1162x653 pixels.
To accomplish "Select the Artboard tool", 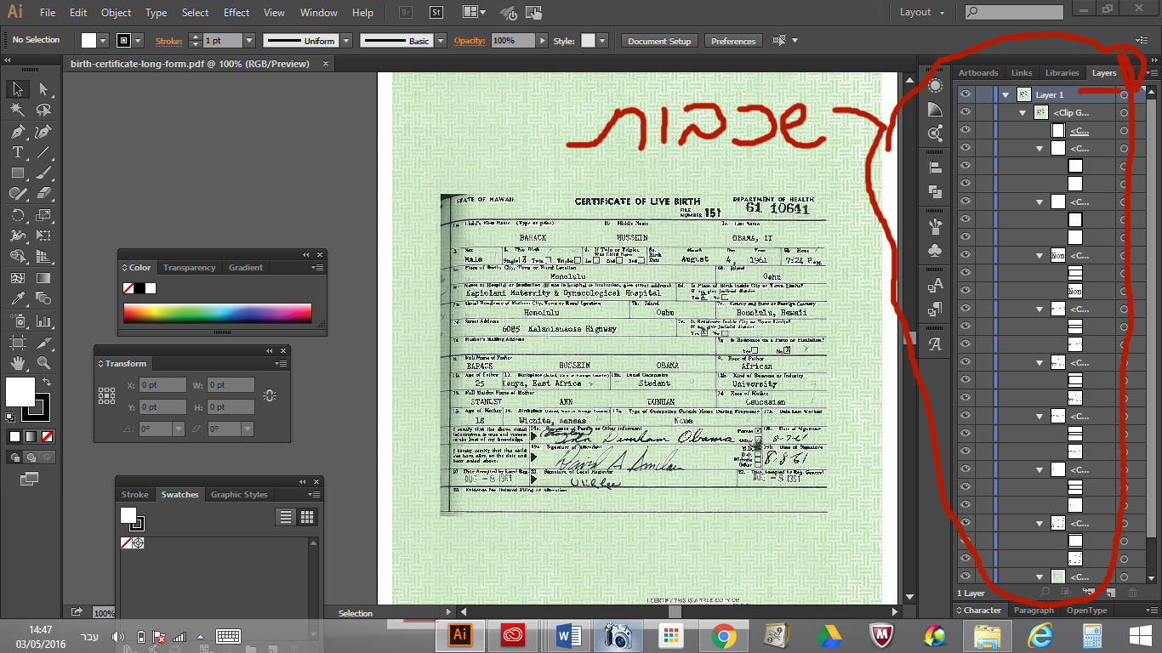I will [x=18, y=342].
